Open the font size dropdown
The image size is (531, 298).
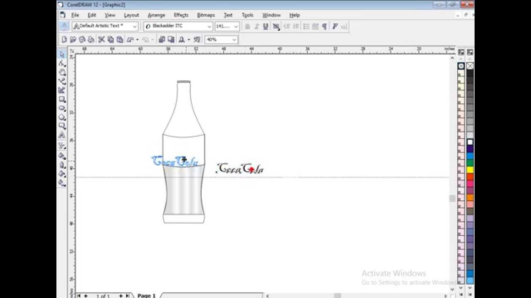click(236, 26)
